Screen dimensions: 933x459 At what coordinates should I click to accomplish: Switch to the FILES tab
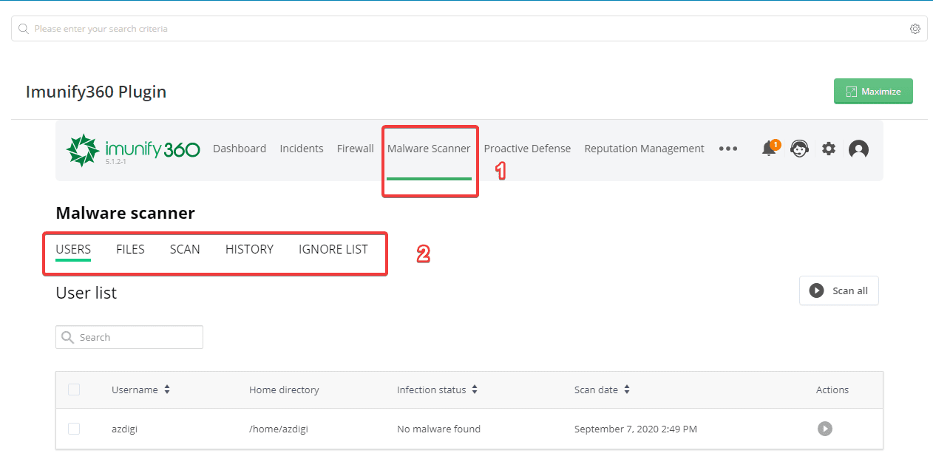(130, 249)
